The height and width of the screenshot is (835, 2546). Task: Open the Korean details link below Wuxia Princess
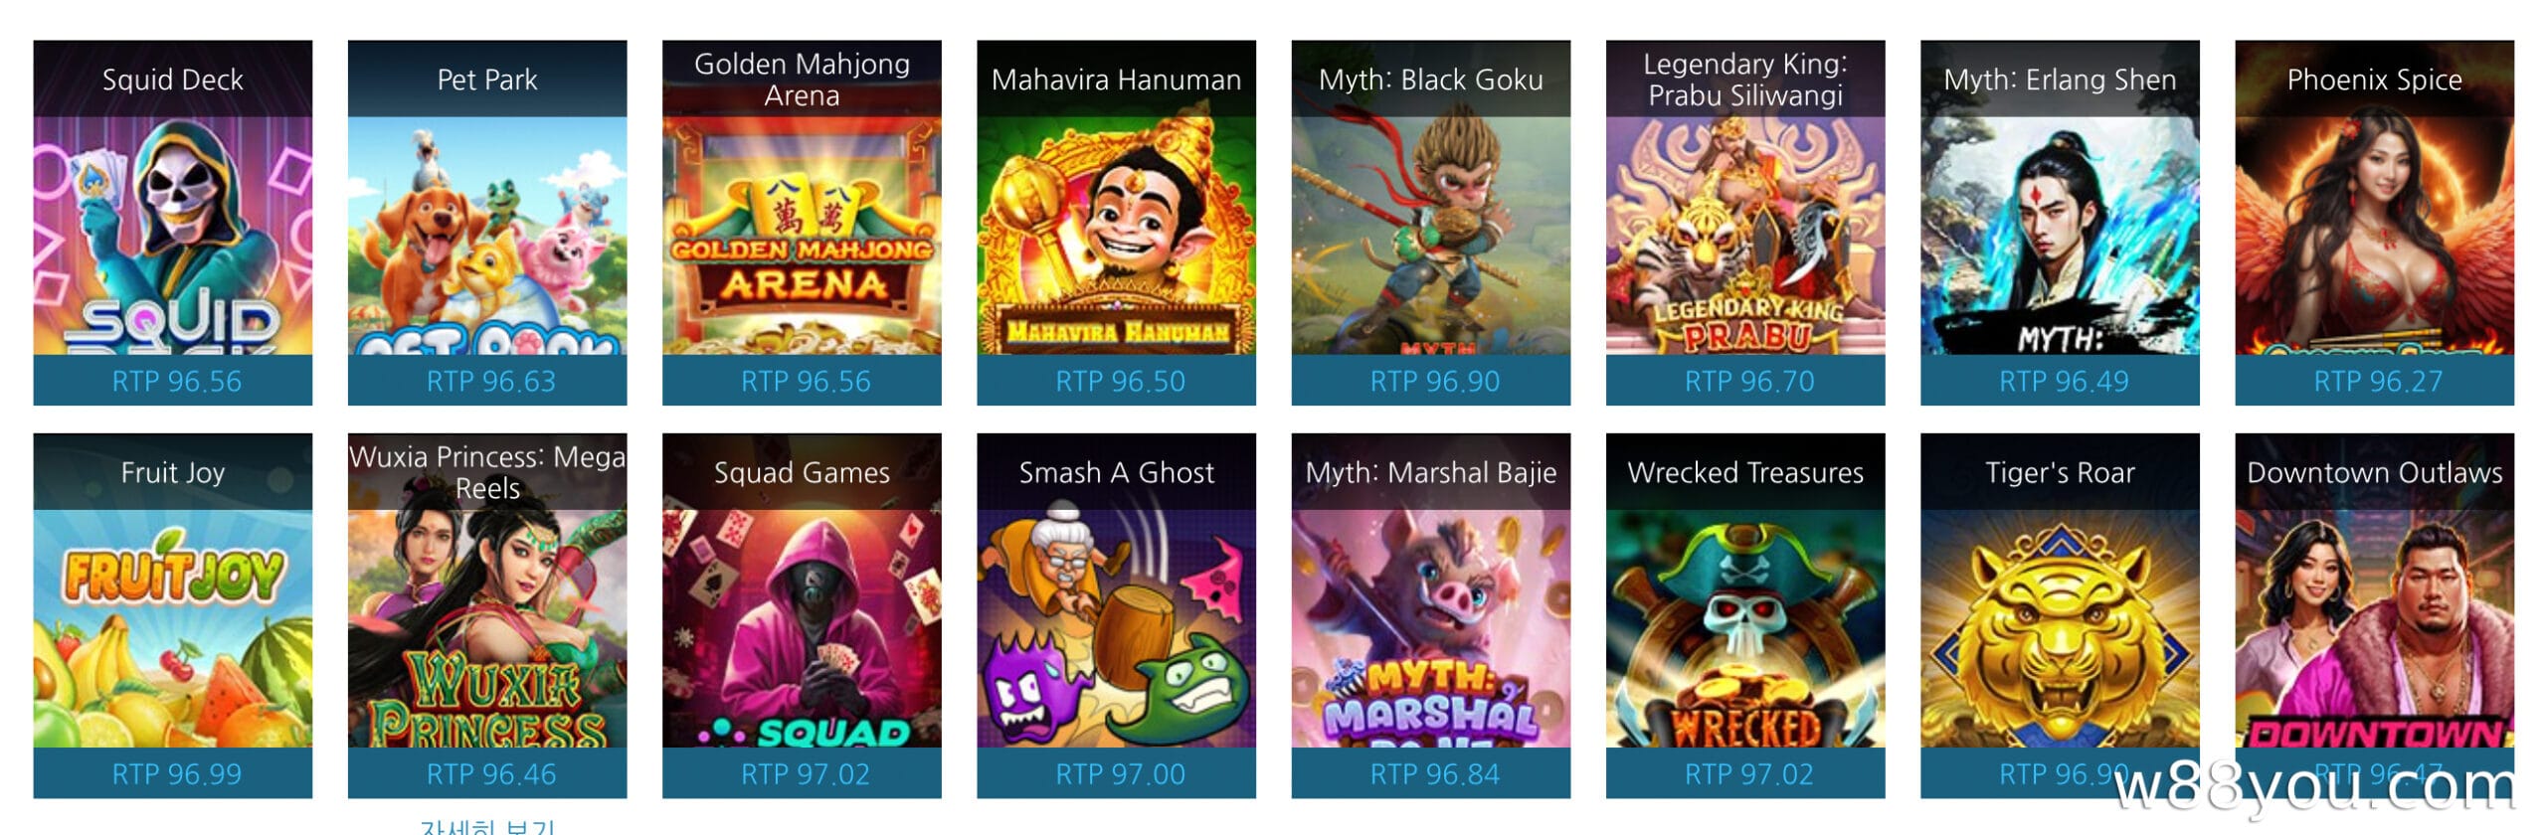[487, 827]
